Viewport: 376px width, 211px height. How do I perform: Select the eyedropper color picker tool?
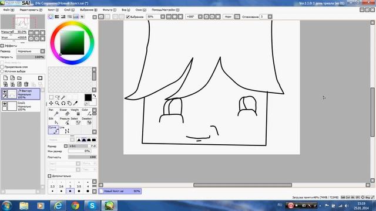tap(75, 103)
